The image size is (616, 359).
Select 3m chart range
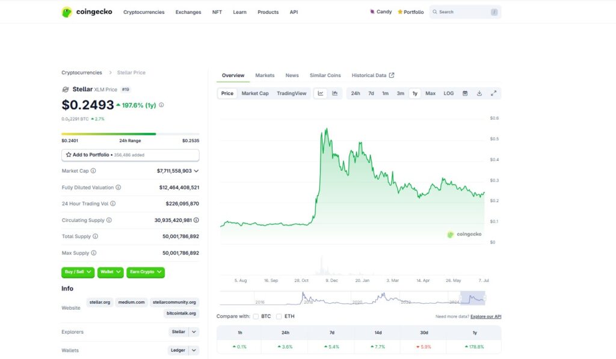click(x=400, y=93)
